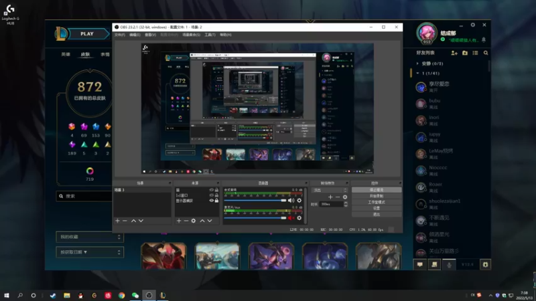Open microphone audio settings gear
This screenshot has width=536, height=301.
299,218
